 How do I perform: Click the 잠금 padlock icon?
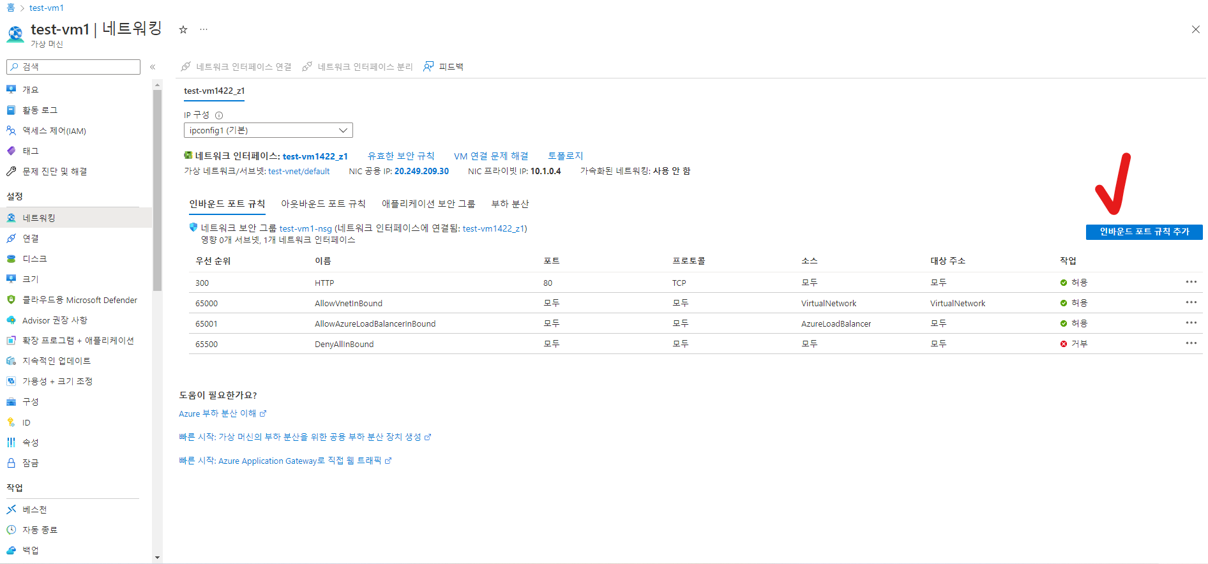click(x=11, y=463)
